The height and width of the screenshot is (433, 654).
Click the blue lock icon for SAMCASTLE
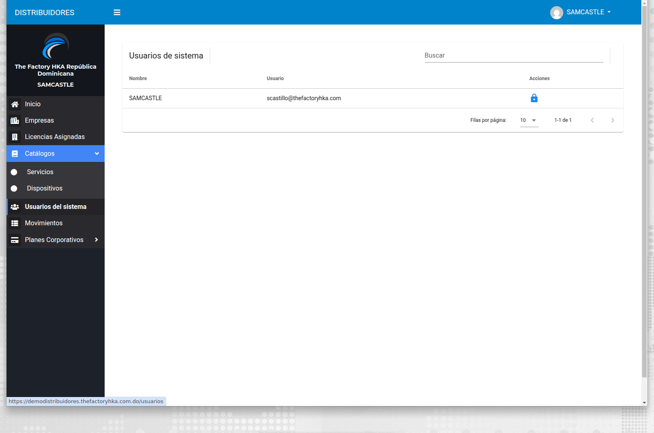534,98
